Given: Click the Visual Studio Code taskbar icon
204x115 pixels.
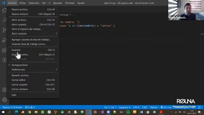Looking at the screenshot, I should (x=89, y=112).
